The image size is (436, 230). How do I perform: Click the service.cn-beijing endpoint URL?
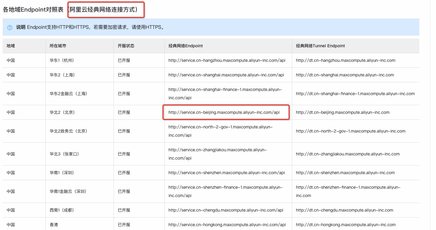(224, 112)
